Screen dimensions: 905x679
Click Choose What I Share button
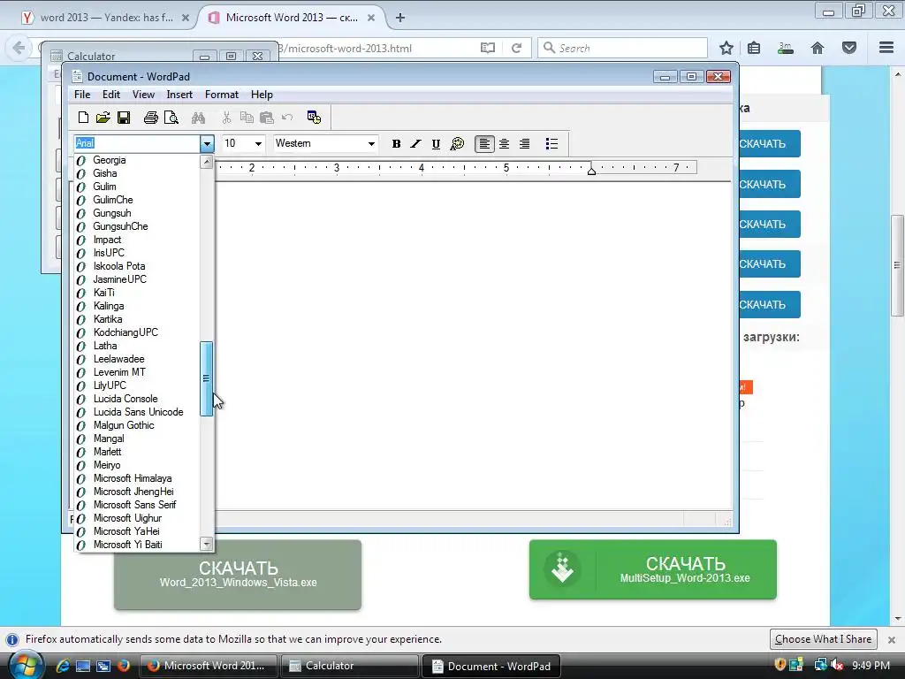[x=823, y=639]
